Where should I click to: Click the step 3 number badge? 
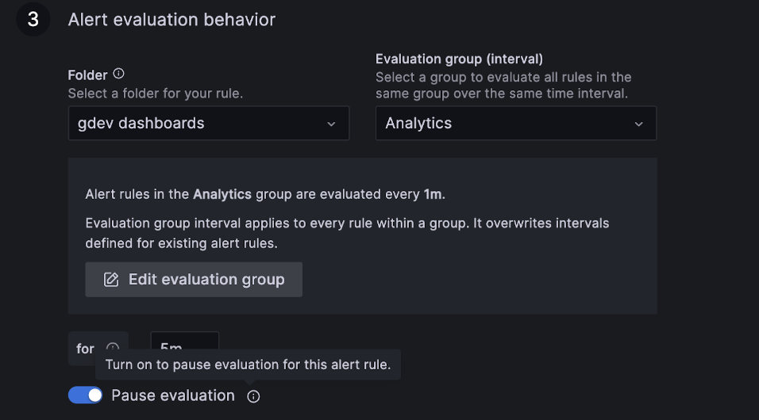coord(33,20)
